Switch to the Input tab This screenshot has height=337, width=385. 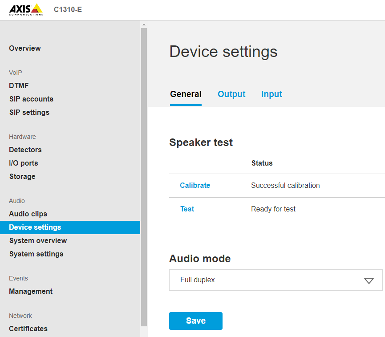coord(272,94)
